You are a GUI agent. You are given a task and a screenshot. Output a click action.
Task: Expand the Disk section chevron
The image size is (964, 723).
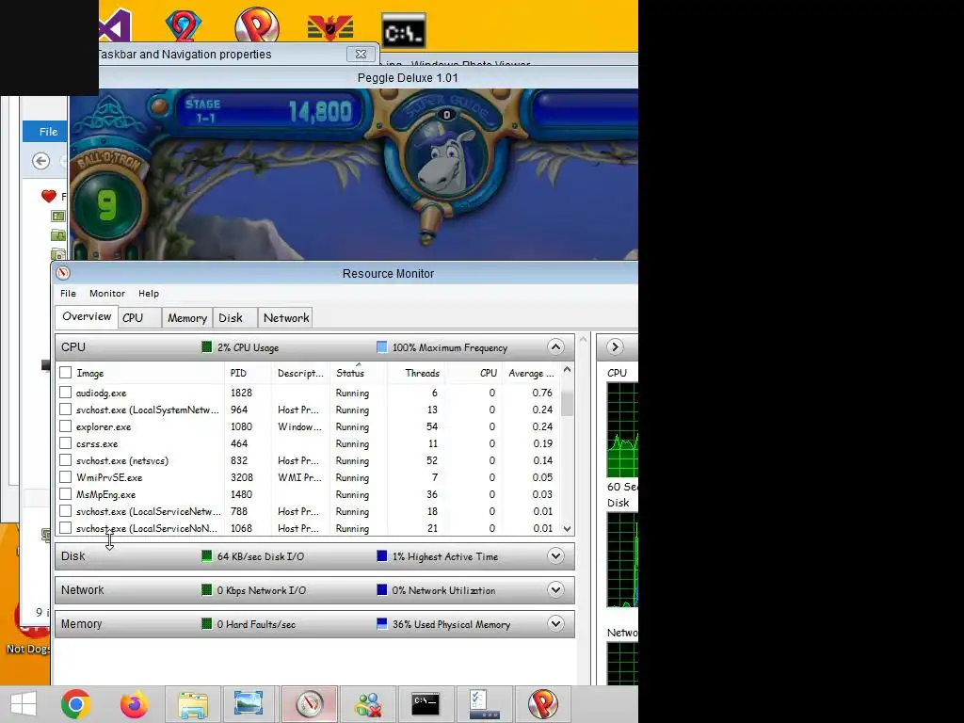click(x=555, y=555)
